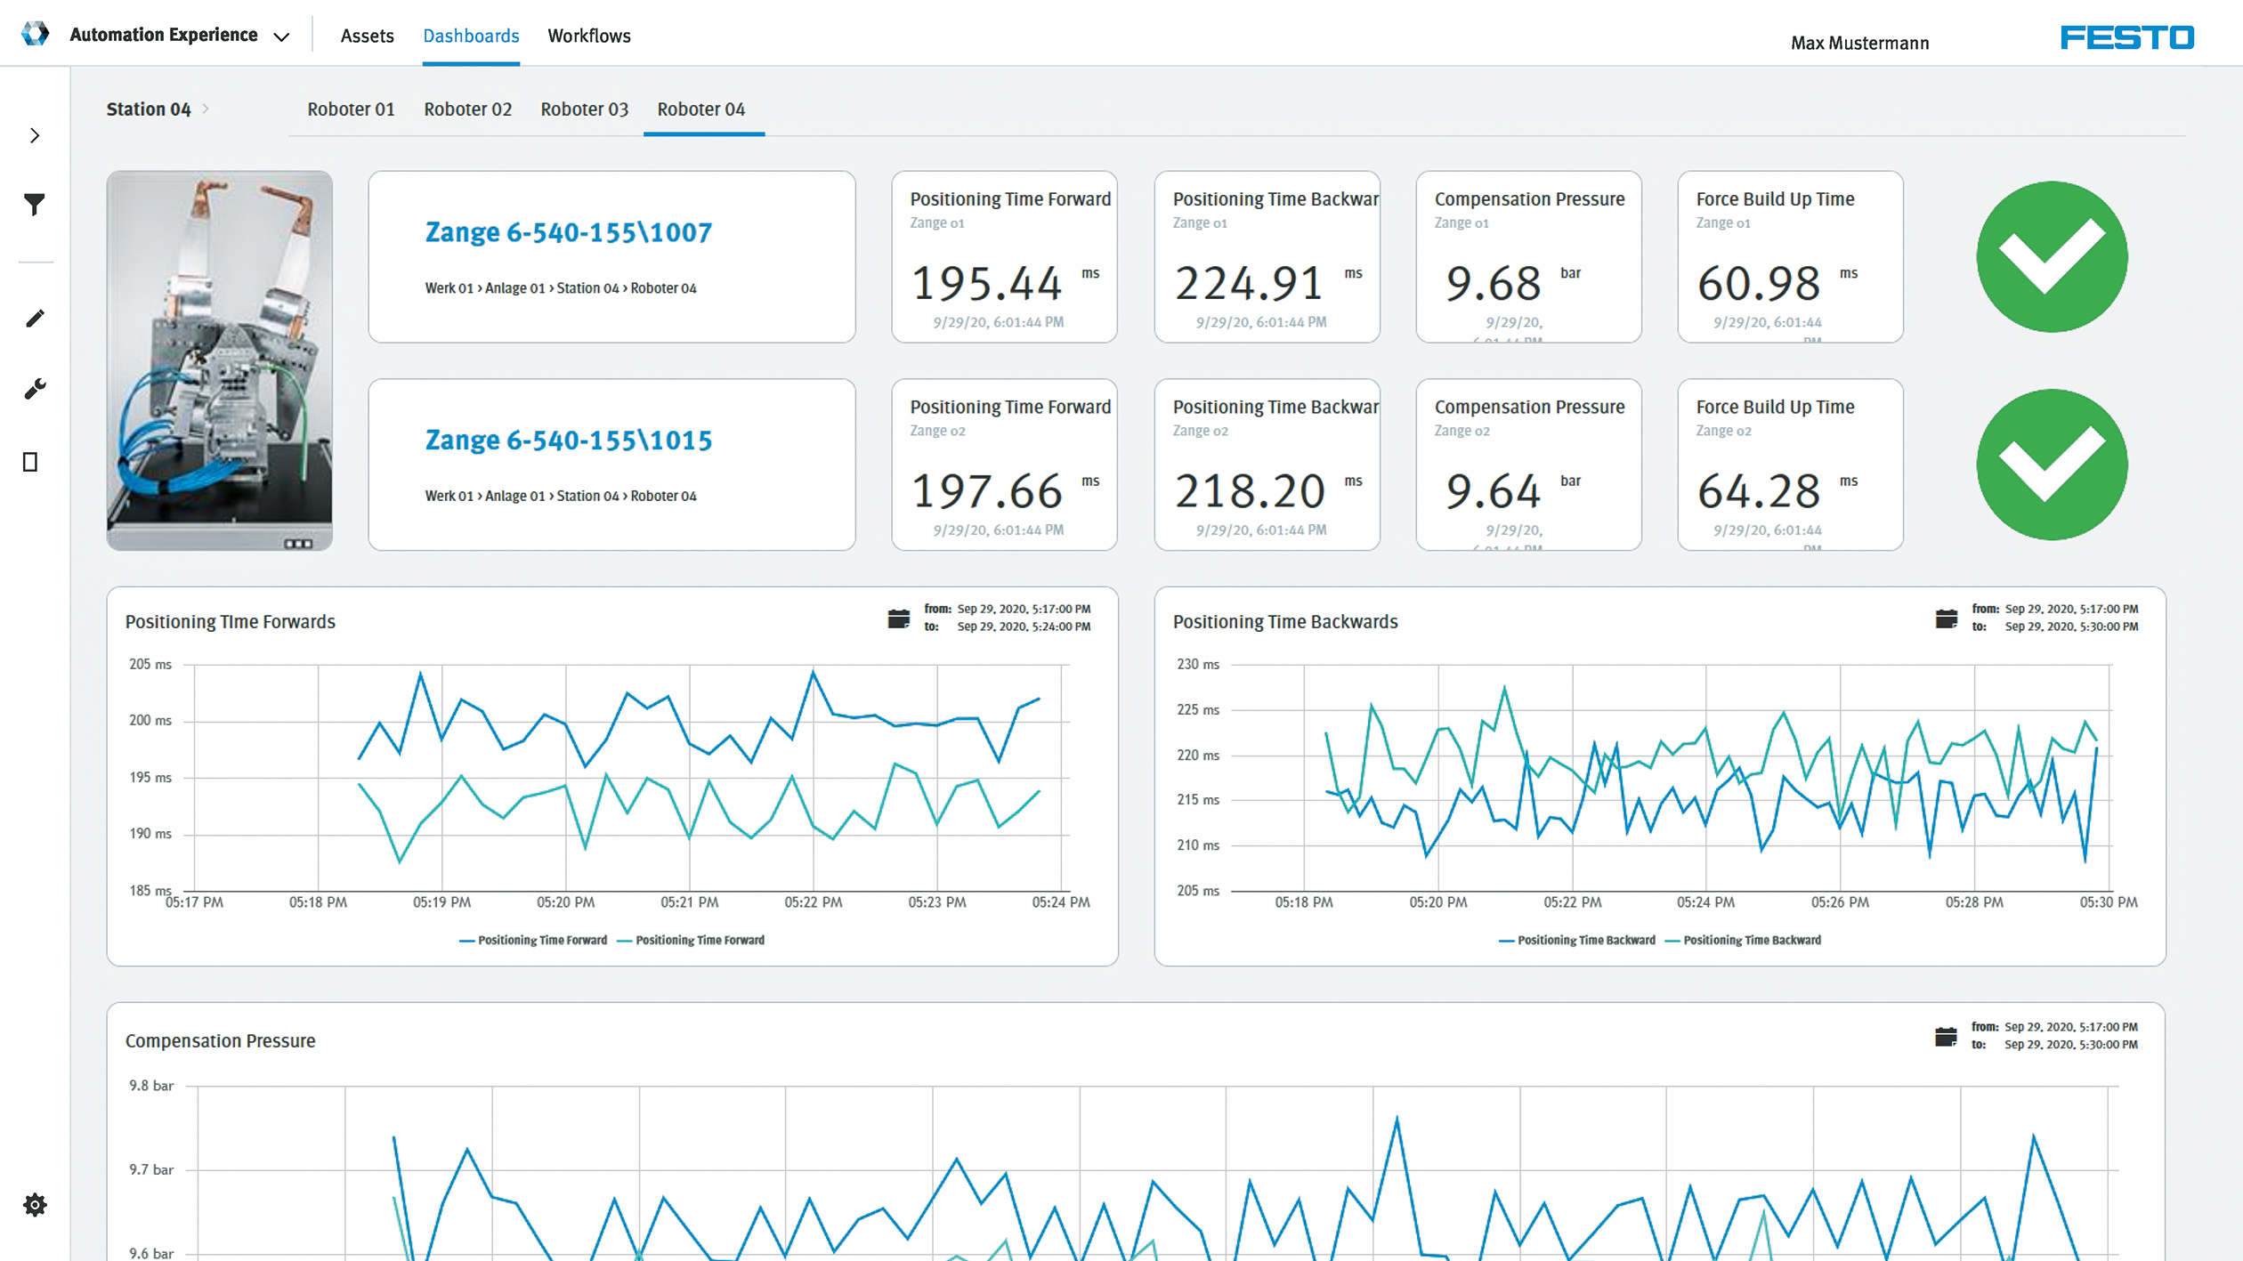Open the Workflows menu item
Viewport: 2243px width, 1261px height.
pos(588,36)
